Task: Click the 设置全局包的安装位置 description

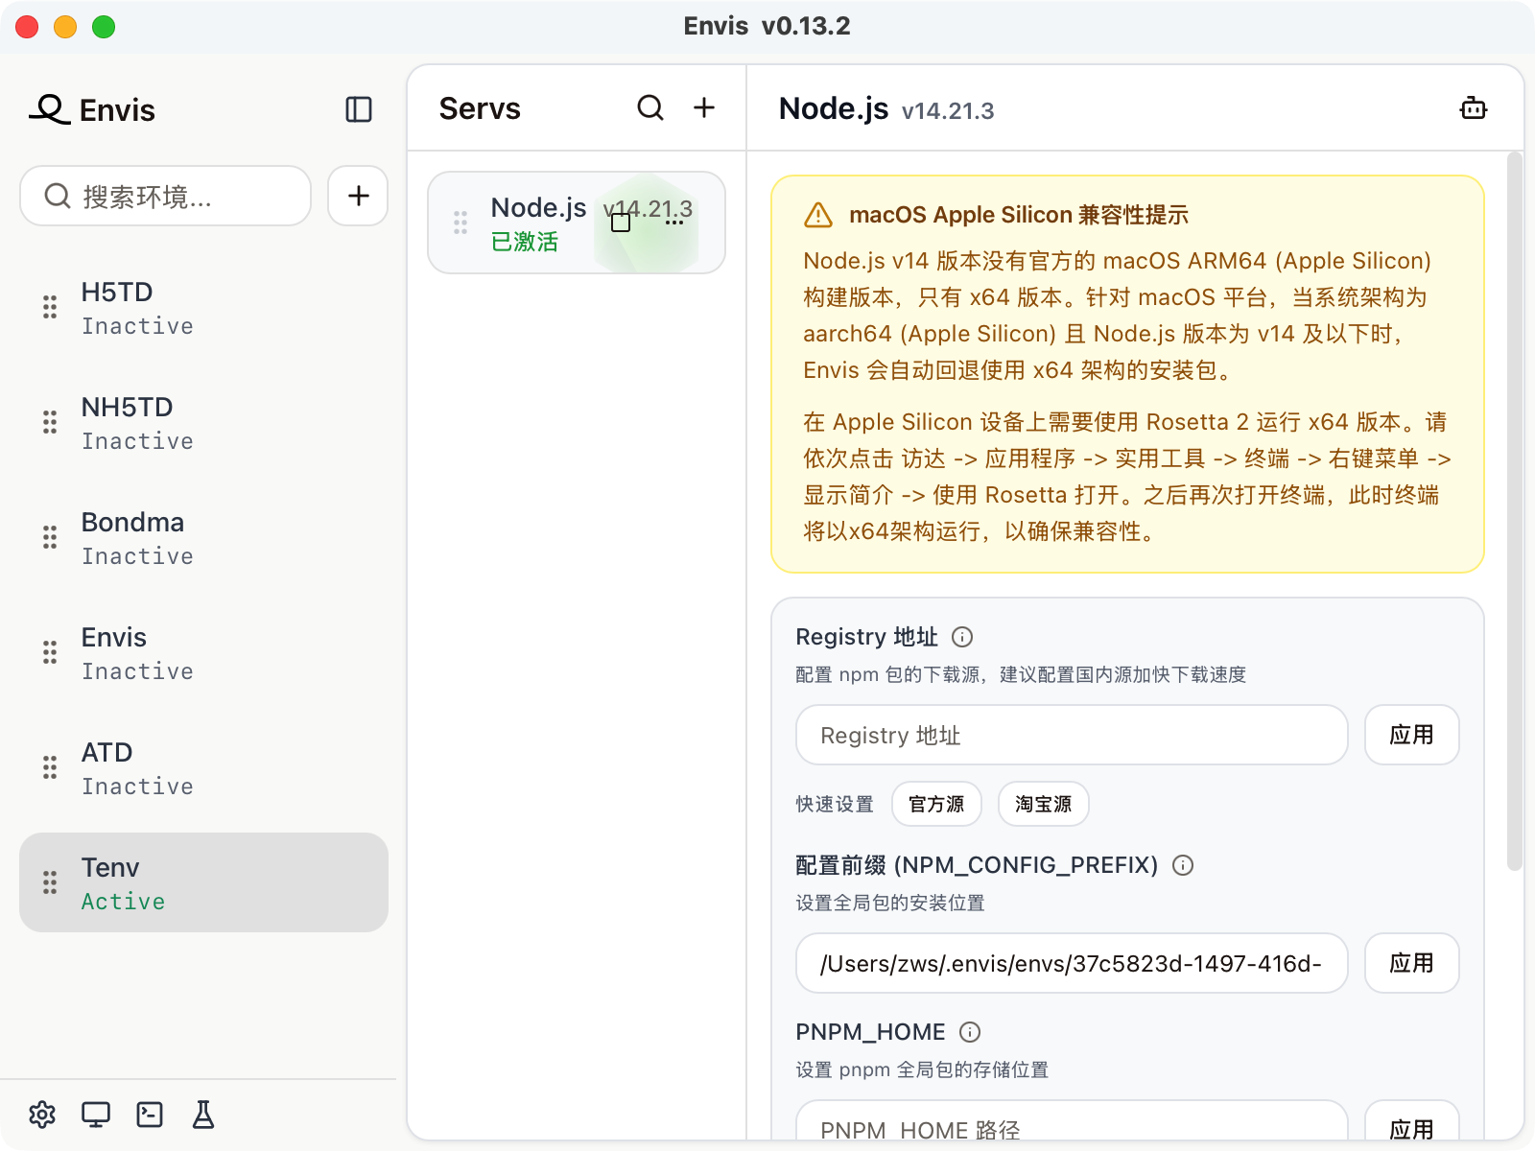Action: point(890,903)
